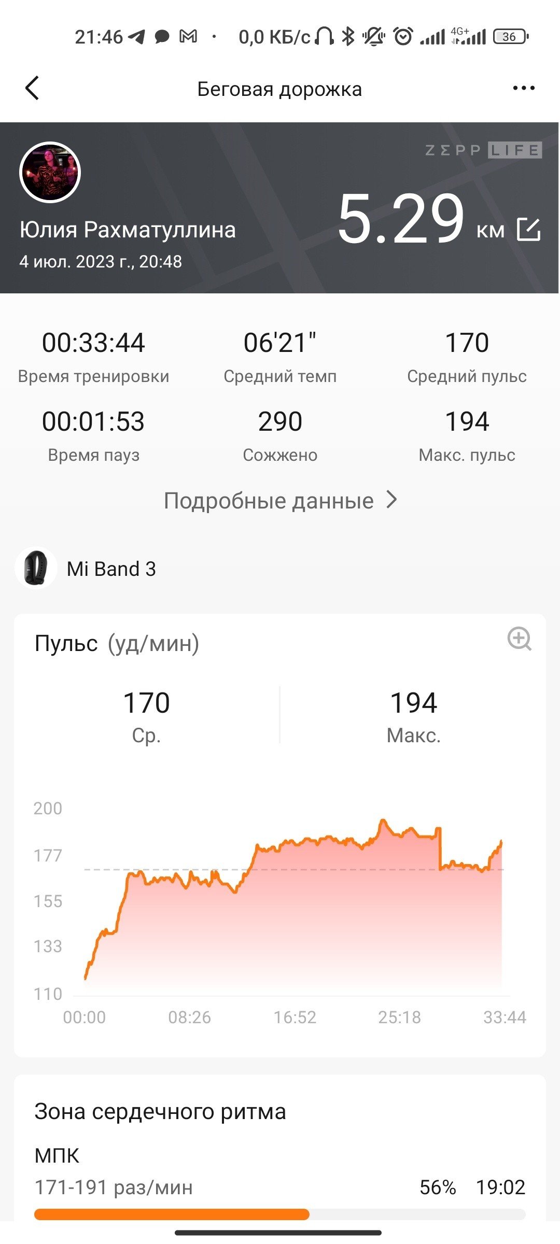The width and height of the screenshot is (560, 1244).
Task: Tap the battery indicator in status bar
Action: (x=511, y=37)
